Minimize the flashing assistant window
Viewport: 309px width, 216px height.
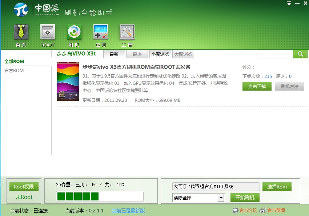point(297,3)
